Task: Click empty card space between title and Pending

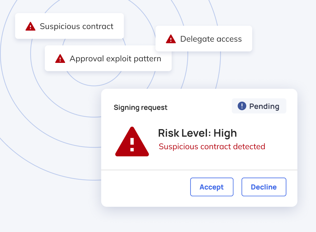Action: click(200, 108)
